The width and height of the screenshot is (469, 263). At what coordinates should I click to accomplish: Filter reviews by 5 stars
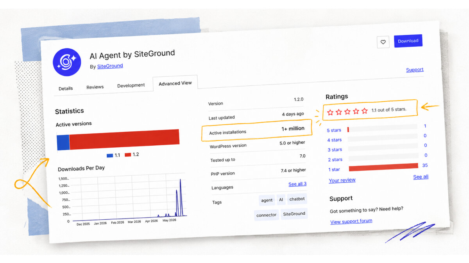(x=334, y=130)
